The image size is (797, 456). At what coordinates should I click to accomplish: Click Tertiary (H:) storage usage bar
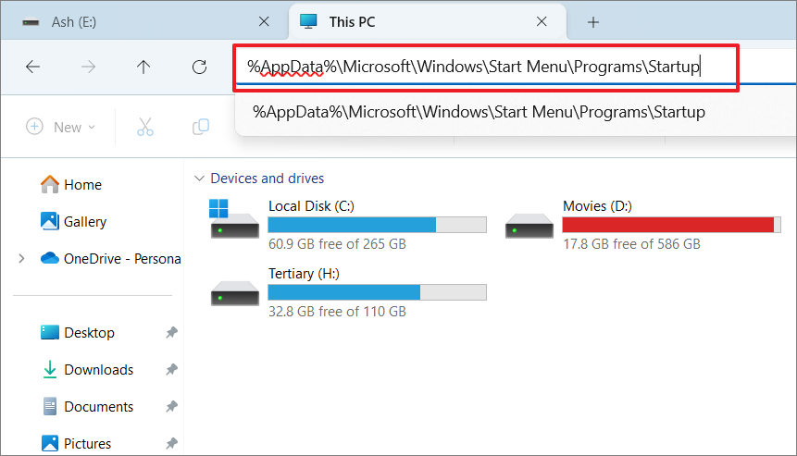(x=377, y=292)
